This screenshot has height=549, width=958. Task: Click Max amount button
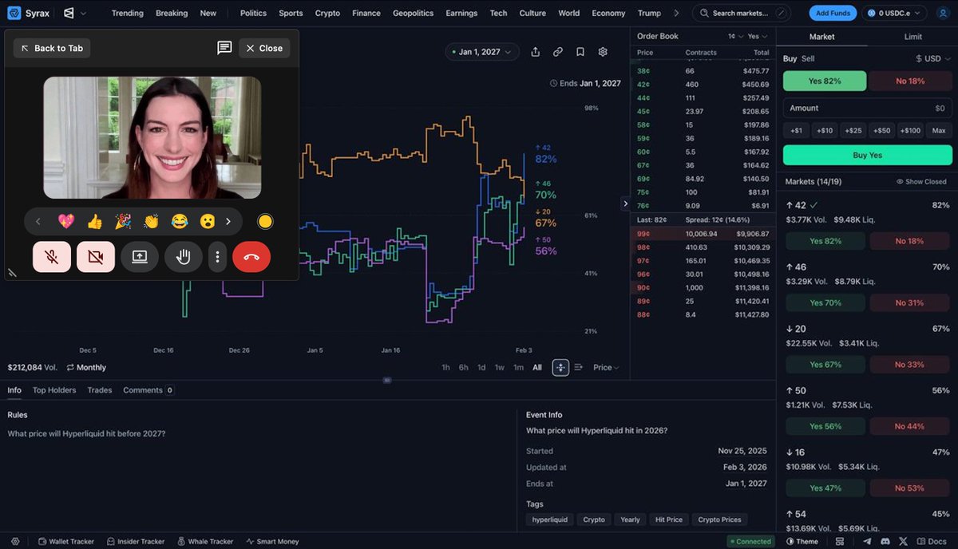click(939, 130)
